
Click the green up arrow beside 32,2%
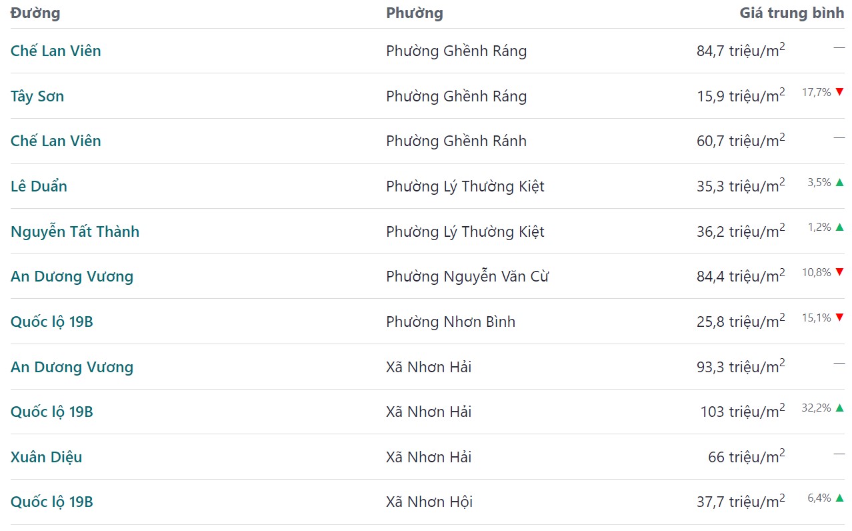tap(839, 408)
